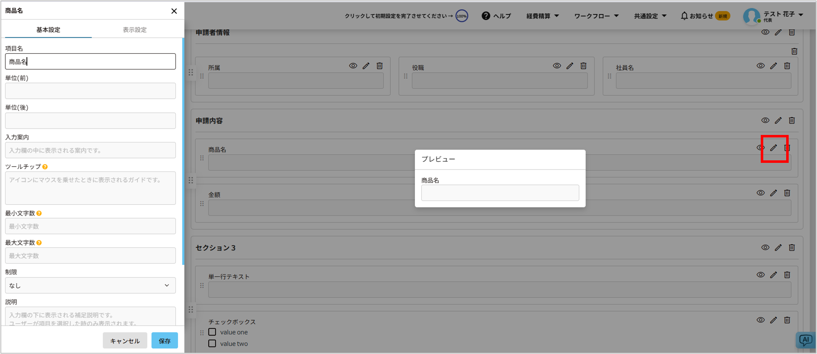Toggle visibility eye icon for 社員名 field
Viewport: 817px width, 354px height.
pyautogui.click(x=760, y=66)
